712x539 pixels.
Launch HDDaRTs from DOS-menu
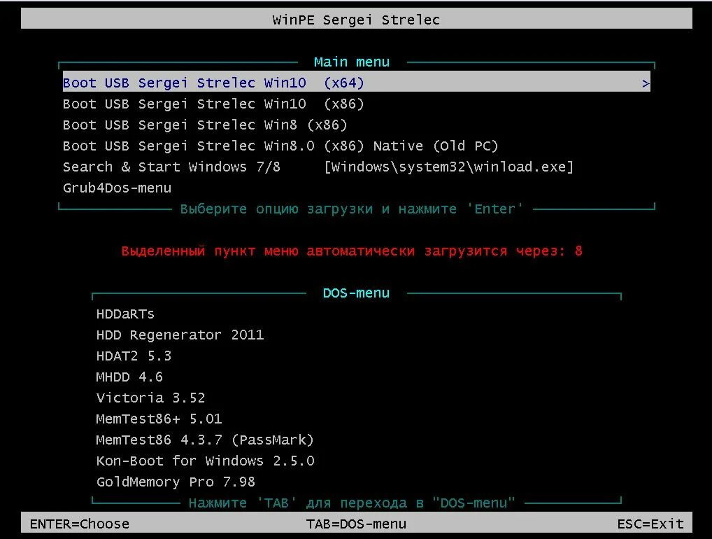(125, 314)
